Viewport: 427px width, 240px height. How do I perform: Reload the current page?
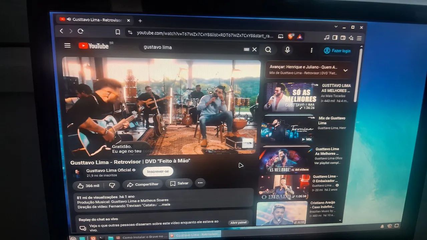[x=80, y=31]
